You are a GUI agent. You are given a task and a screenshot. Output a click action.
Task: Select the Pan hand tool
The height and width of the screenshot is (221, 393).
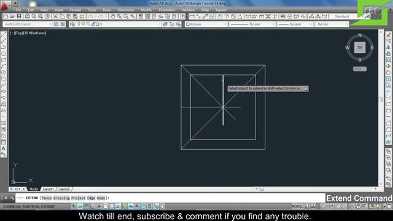pos(113,17)
